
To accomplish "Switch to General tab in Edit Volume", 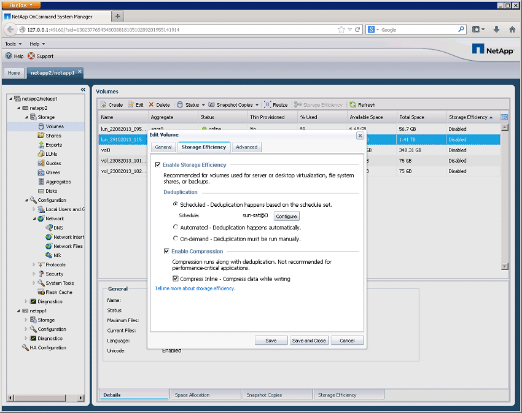I will 163,147.
